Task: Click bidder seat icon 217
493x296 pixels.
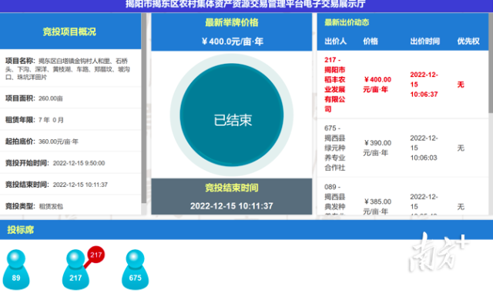Action: click(x=75, y=269)
